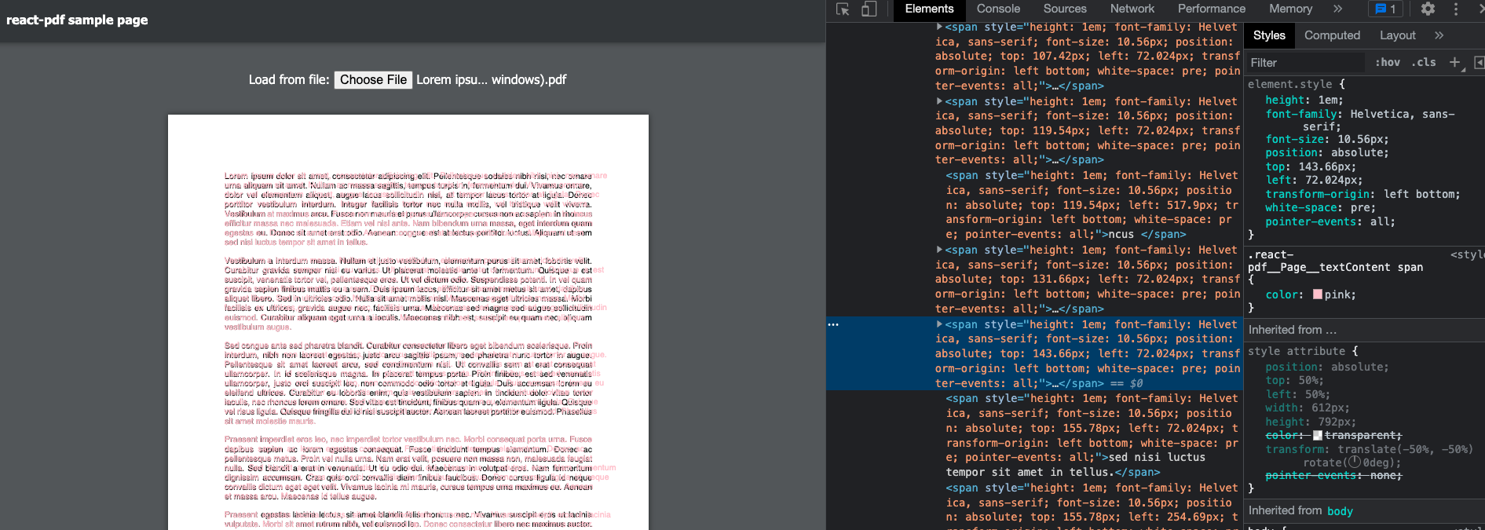Show more DevTools main tabs chevron
The image size is (1485, 530).
1337,9
